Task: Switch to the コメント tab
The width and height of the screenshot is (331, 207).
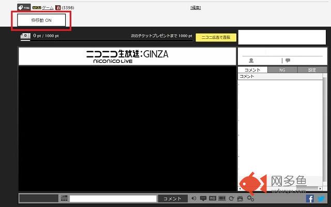Action: tap(252, 70)
